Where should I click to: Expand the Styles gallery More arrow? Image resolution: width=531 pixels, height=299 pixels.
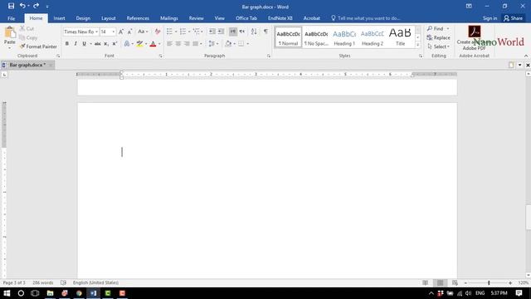coord(417,44)
